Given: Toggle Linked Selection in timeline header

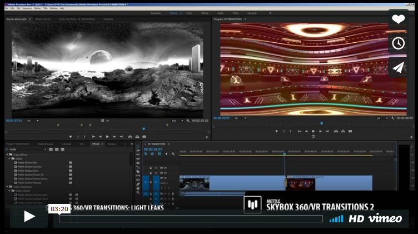Looking at the screenshot, I should tap(160, 154).
